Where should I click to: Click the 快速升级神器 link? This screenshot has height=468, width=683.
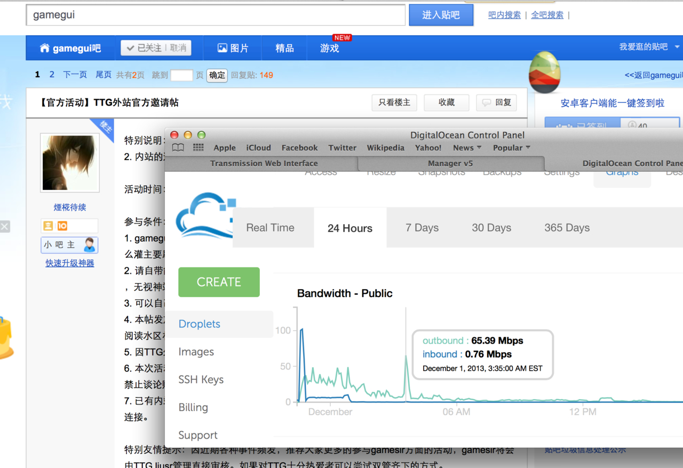(70, 263)
